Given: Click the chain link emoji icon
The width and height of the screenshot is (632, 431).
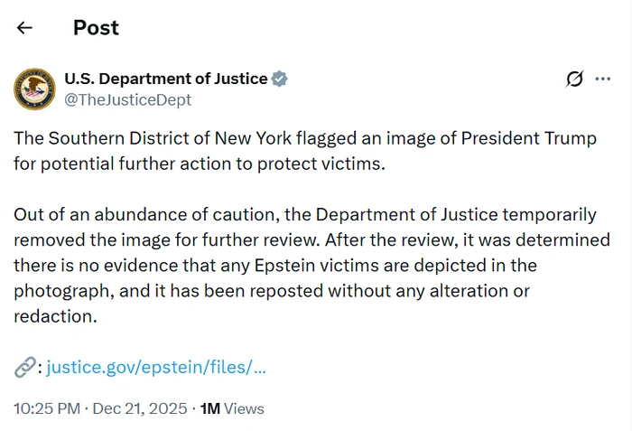Looking at the screenshot, I should (24, 367).
